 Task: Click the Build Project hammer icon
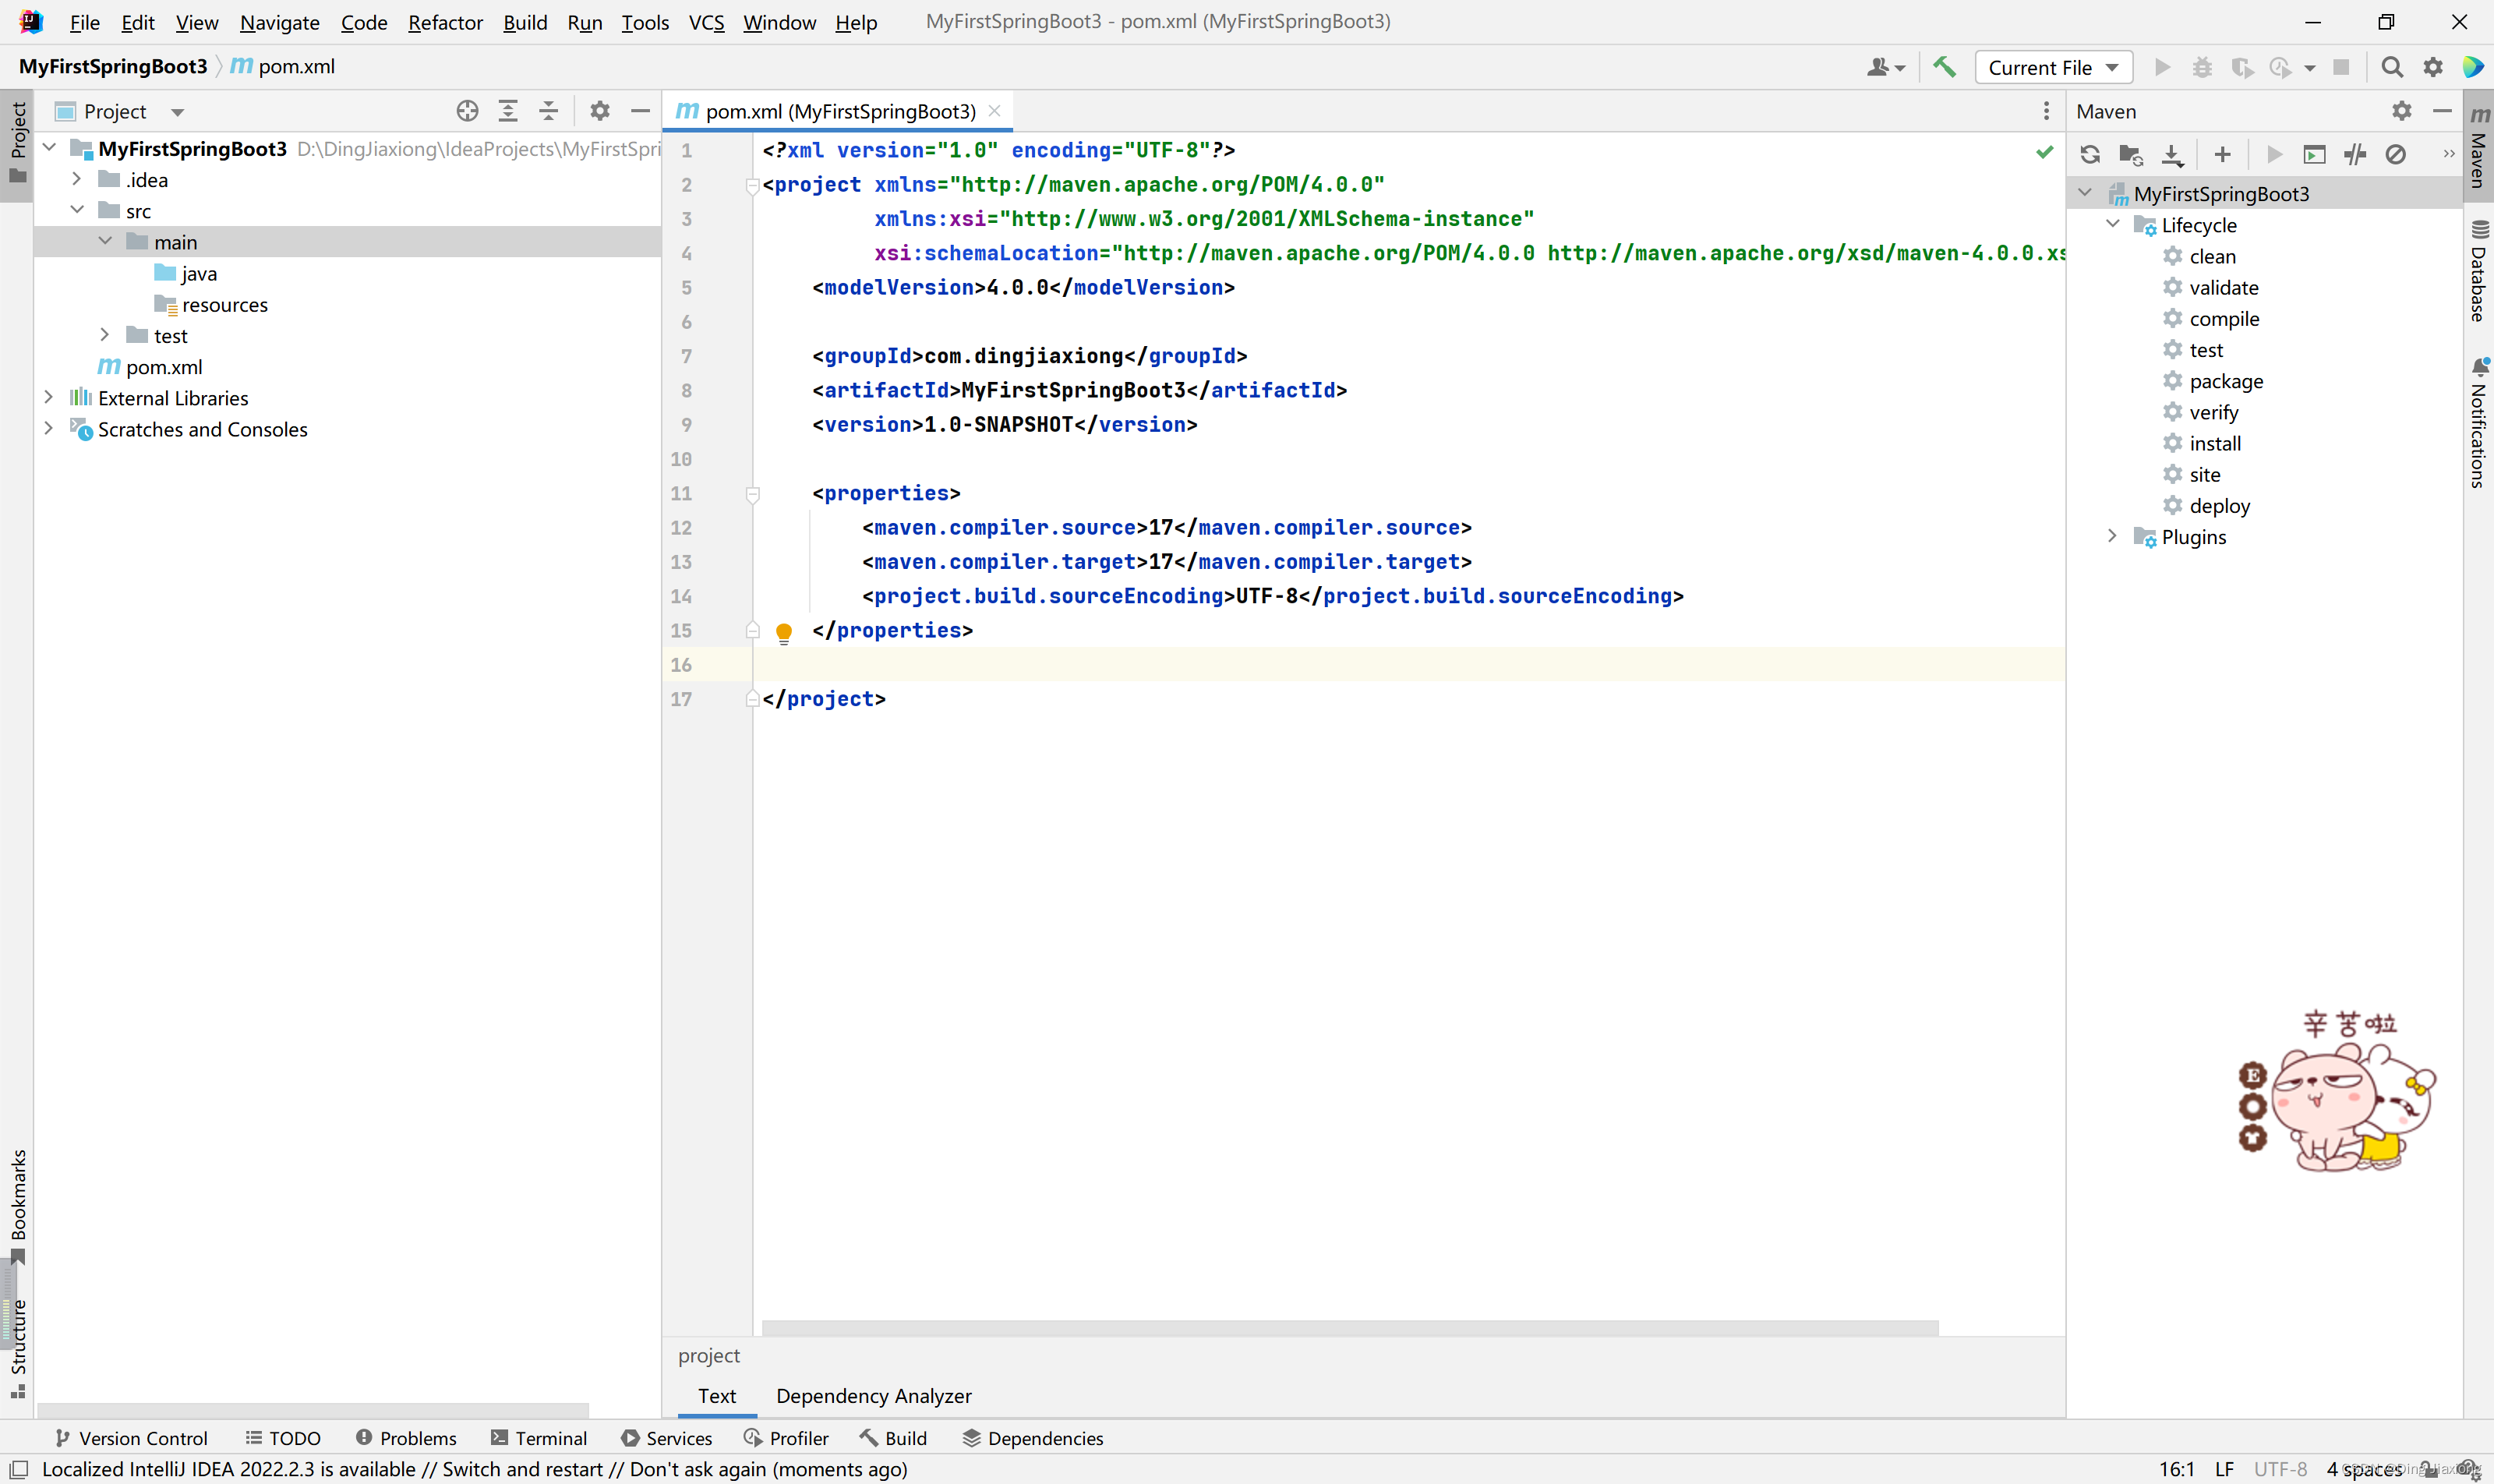(x=1944, y=67)
